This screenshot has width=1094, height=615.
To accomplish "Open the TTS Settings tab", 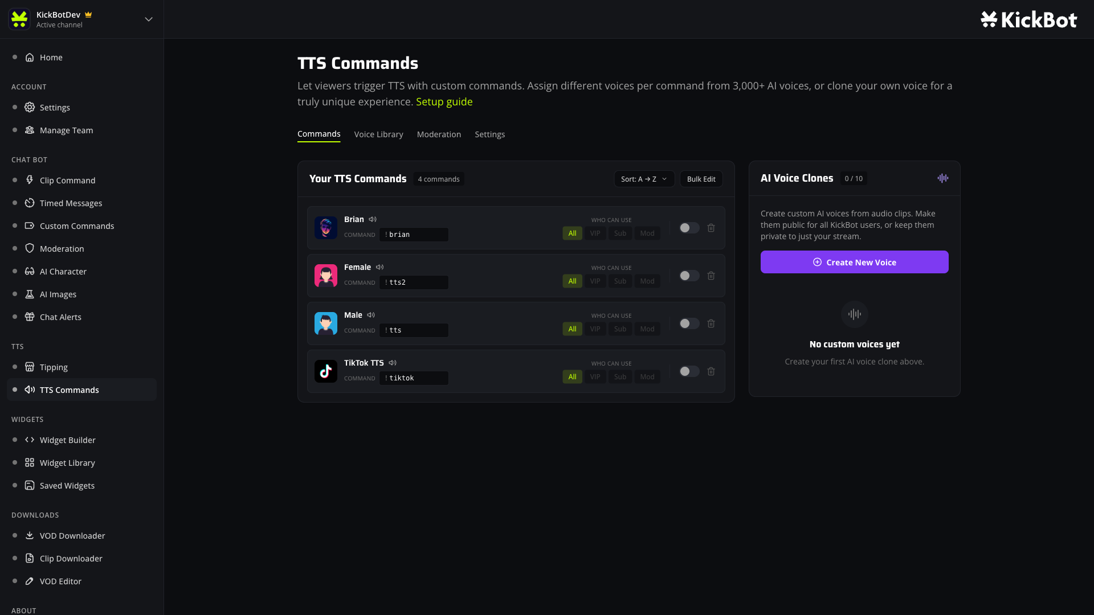I will click(489, 134).
